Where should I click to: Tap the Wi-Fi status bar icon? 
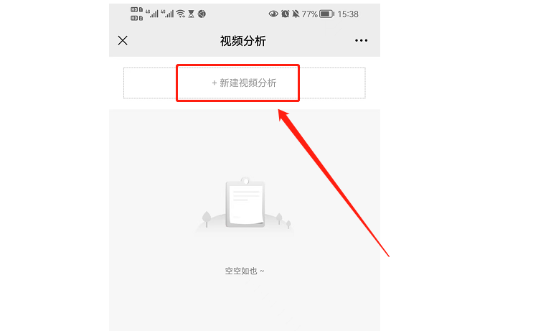click(x=181, y=14)
